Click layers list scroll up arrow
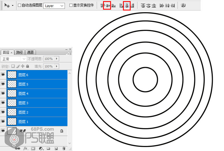Viewport: 224px width, 151px height. pyautogui.click(x=70, y=73)
